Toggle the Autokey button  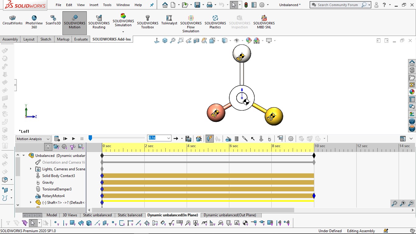point(209,139)
